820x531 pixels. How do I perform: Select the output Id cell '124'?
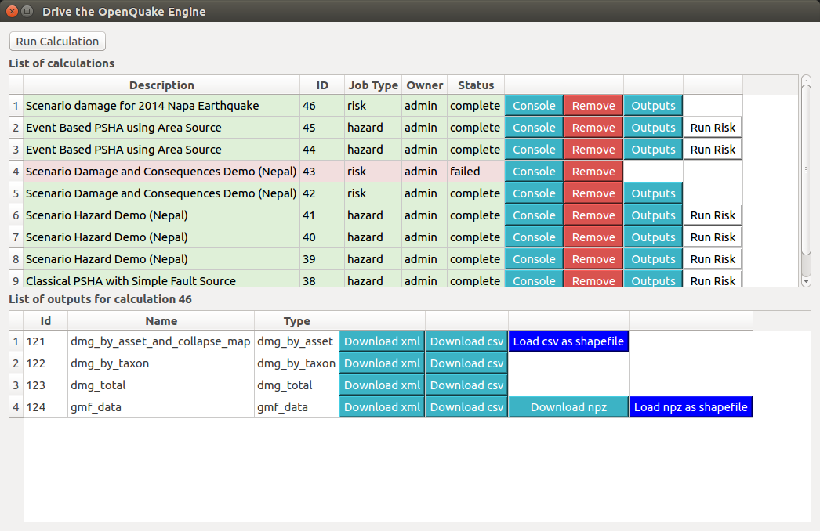[45, 407]
